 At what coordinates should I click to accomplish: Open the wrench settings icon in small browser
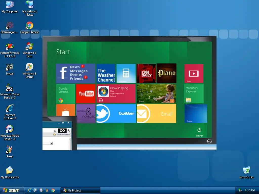click(x=69, y=131)
